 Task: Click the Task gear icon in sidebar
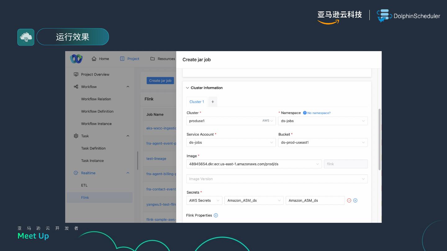pos(76,136)
